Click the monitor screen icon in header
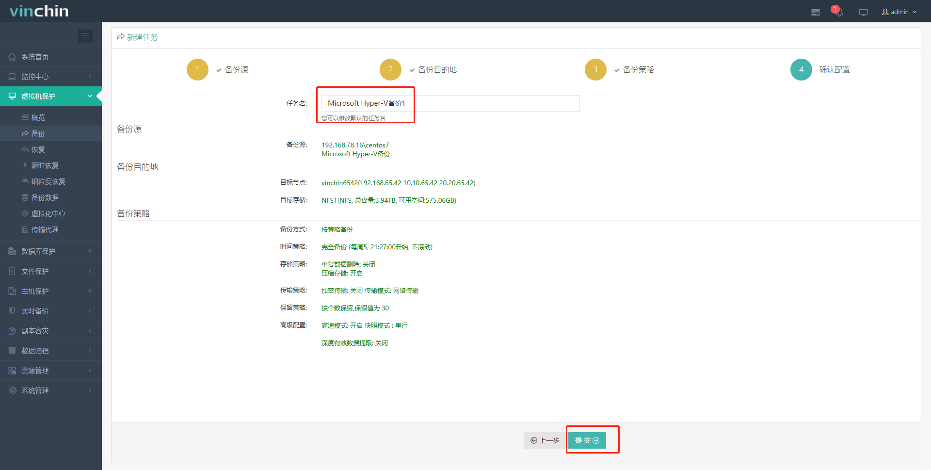The height and width of the screenshot is (470, 931). [x=864, y=12]
